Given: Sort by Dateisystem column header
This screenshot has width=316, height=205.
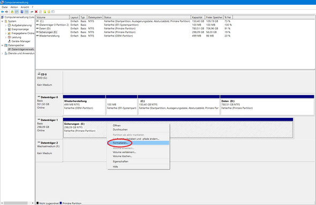Looking at the screenshot, I should (x=95, y=17).
